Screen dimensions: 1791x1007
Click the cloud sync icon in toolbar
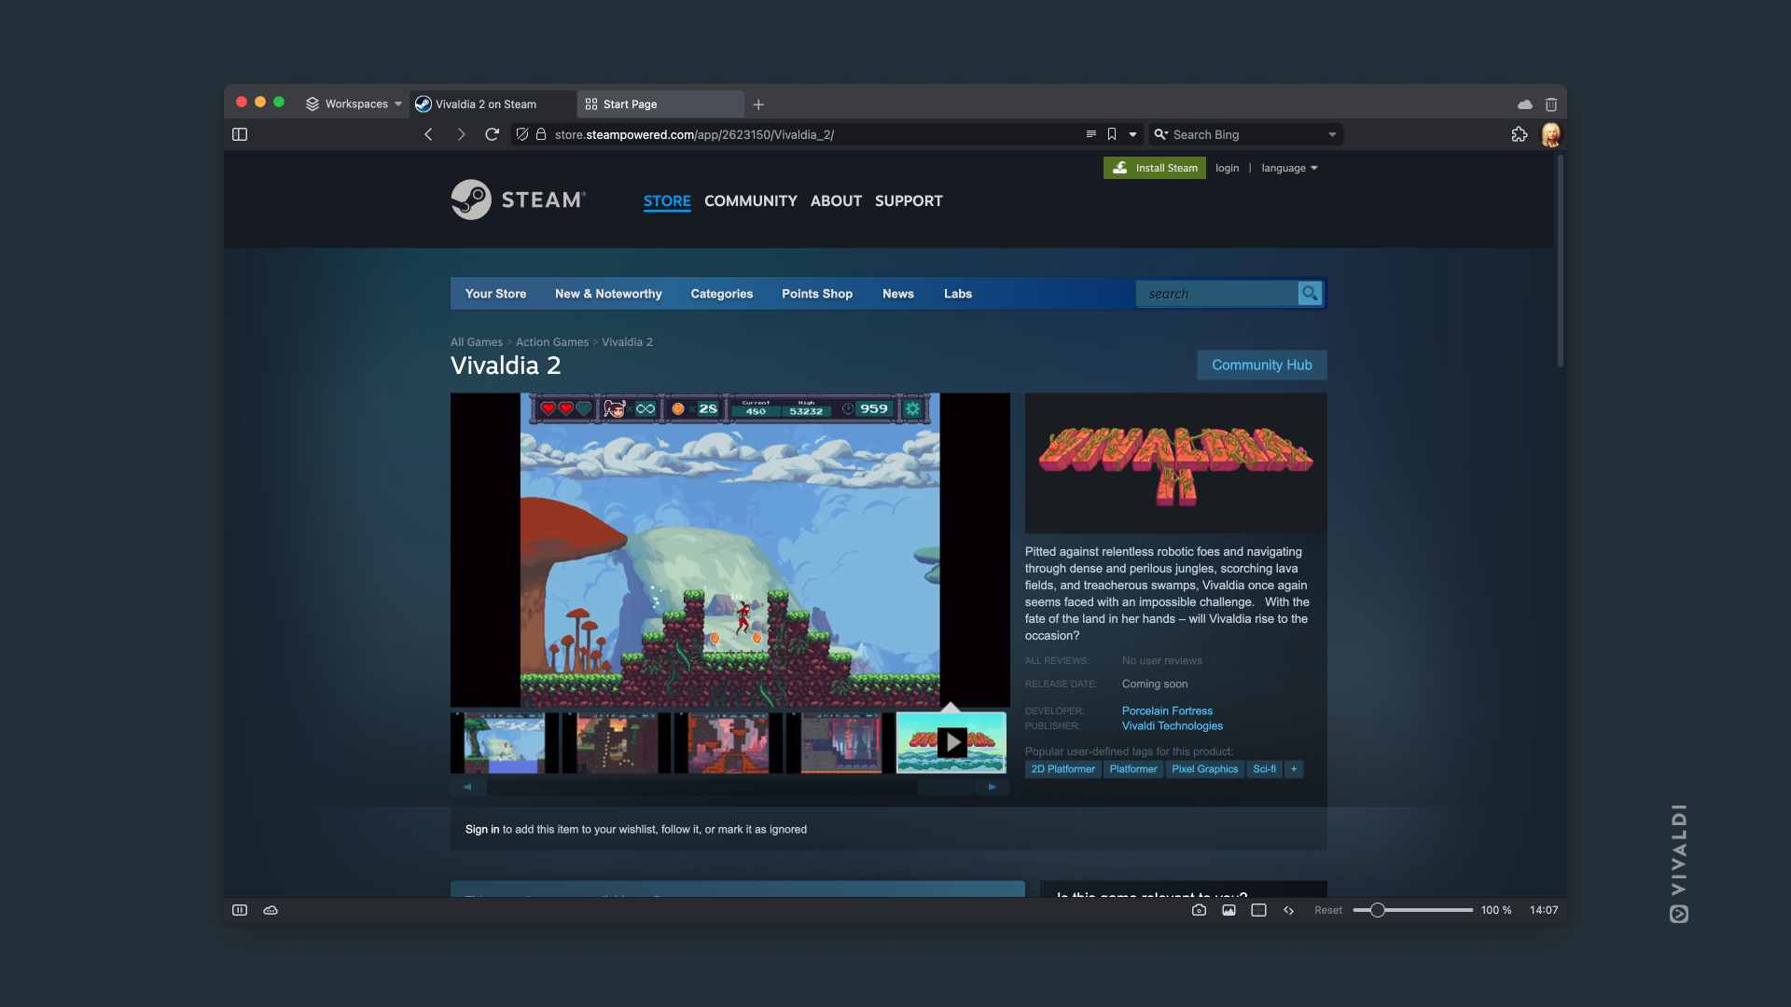(x=1524, y=103)
